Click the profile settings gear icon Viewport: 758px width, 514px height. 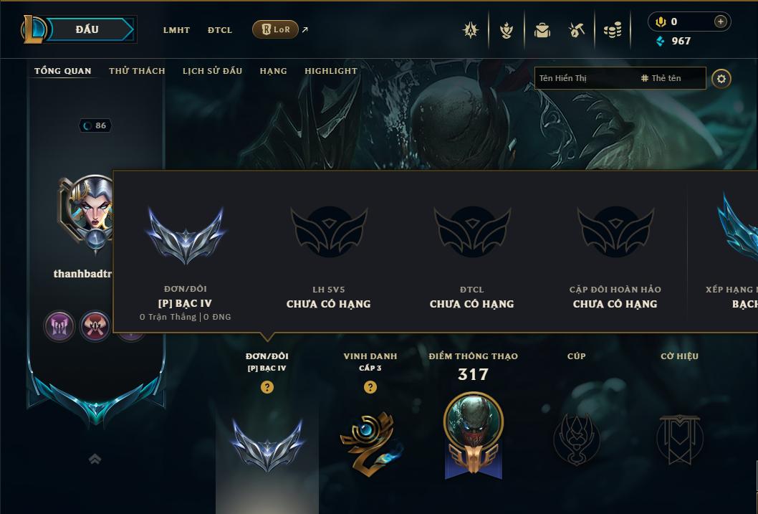721,78
